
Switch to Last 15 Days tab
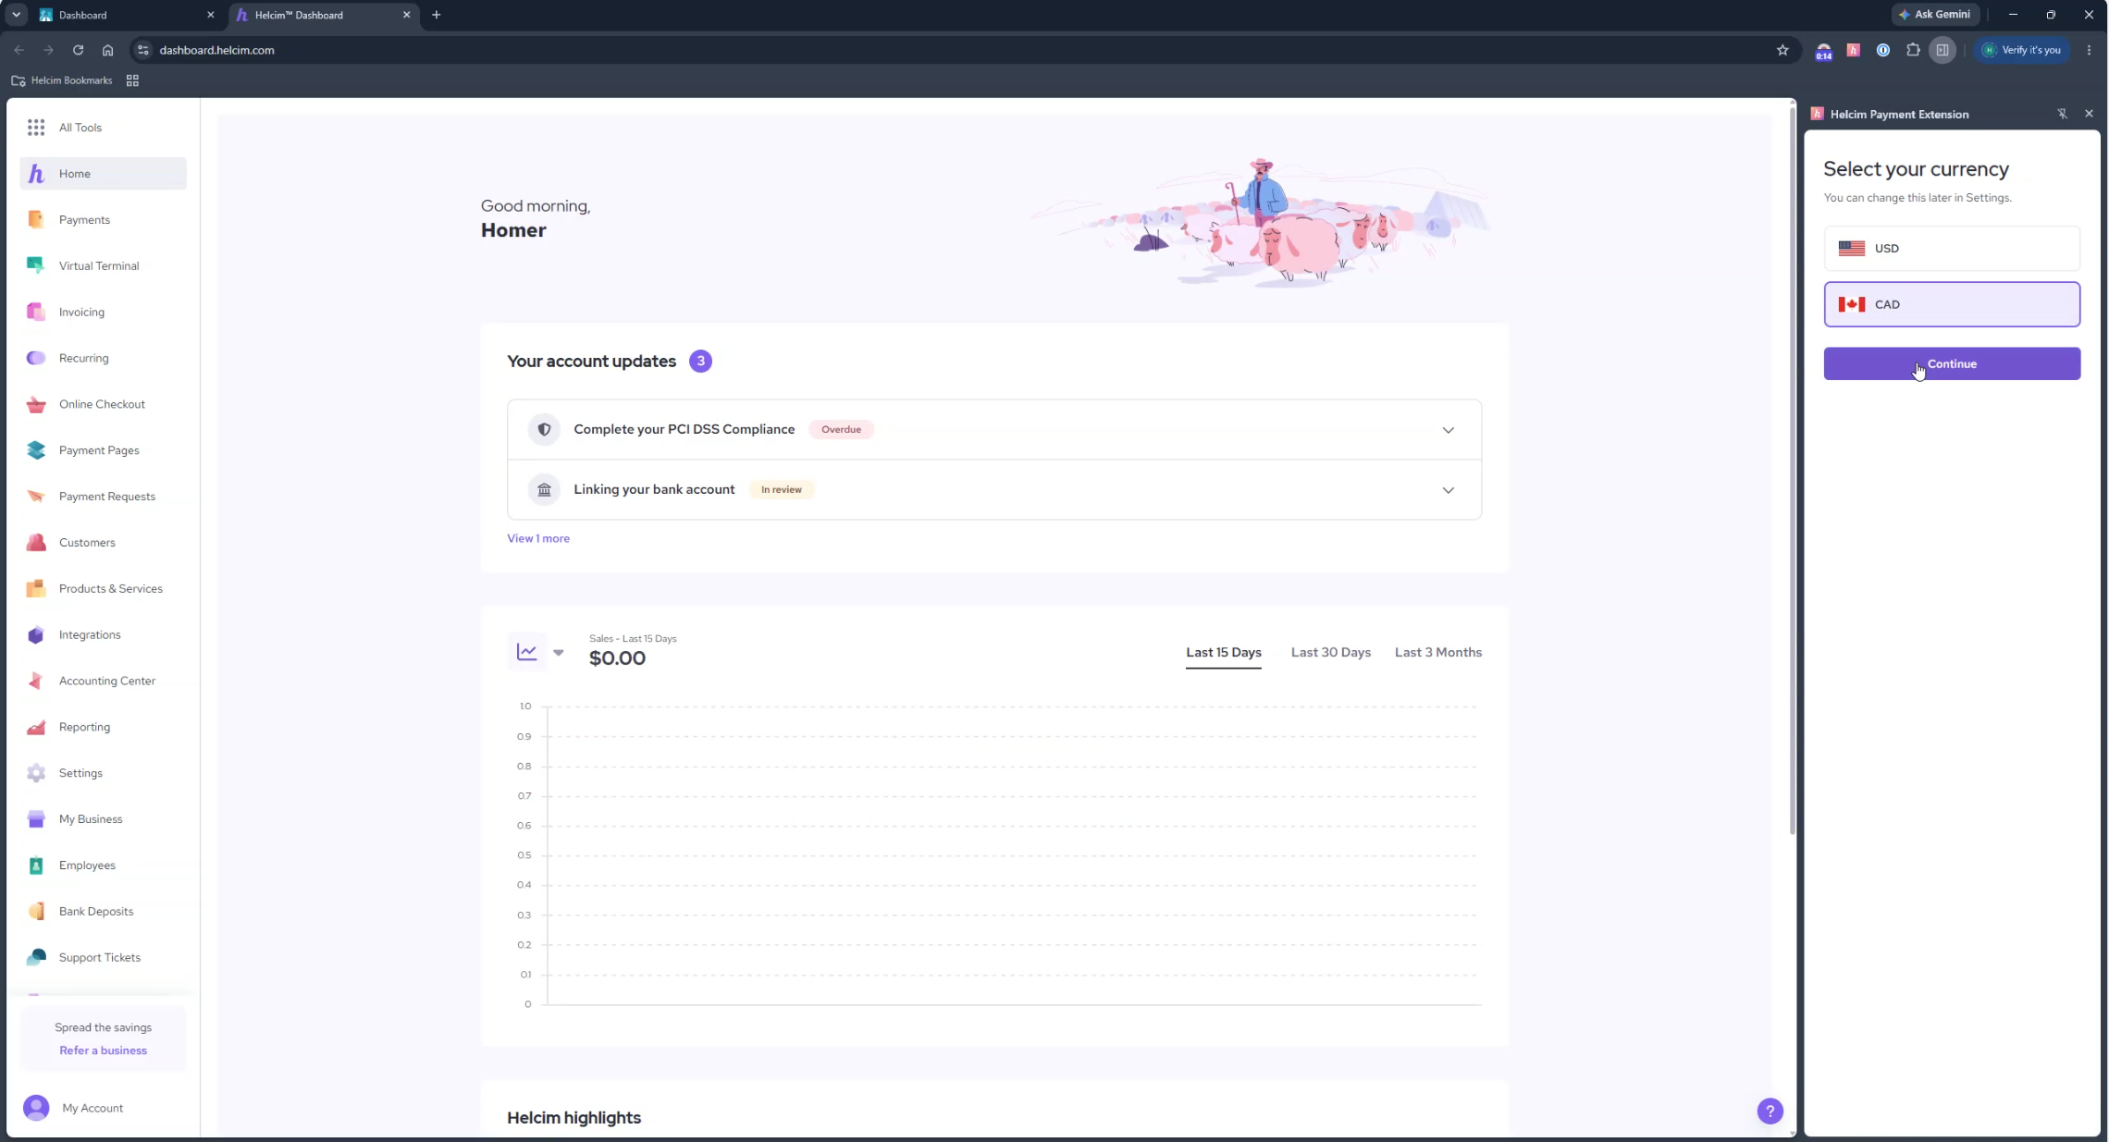pos(1223,653)
